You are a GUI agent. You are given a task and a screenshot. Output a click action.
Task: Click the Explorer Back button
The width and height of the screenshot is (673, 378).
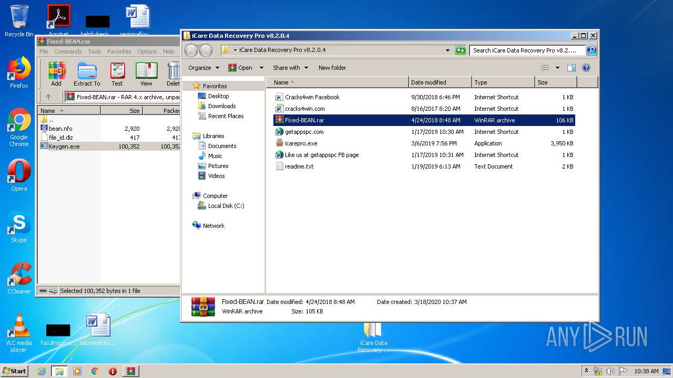(191, 50)
